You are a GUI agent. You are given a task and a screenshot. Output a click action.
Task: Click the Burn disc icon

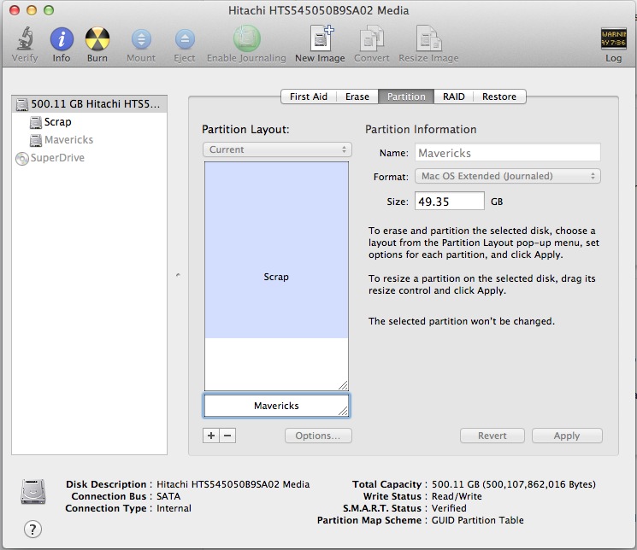click(97, 39)
